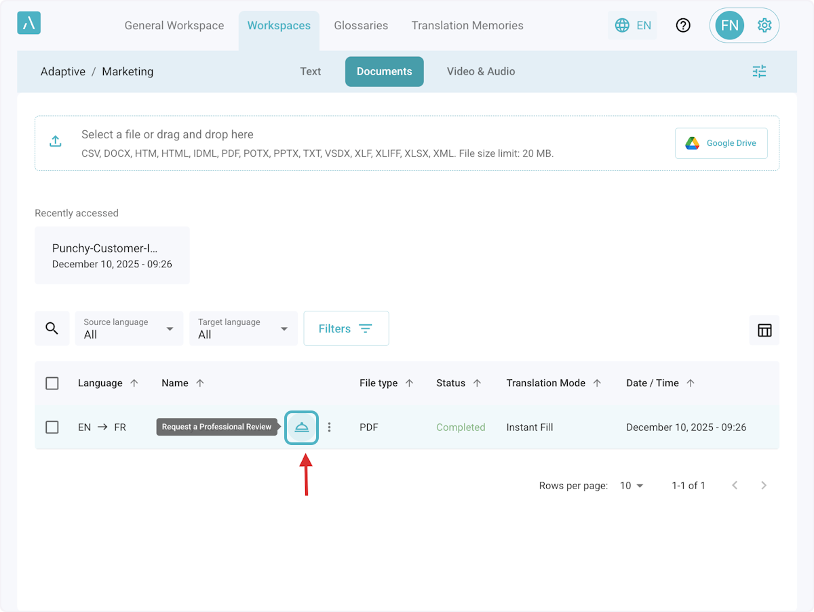Screen dimensions: 814x612
Task: Click the help question mark icon
Action: click(x=683, y=26)
